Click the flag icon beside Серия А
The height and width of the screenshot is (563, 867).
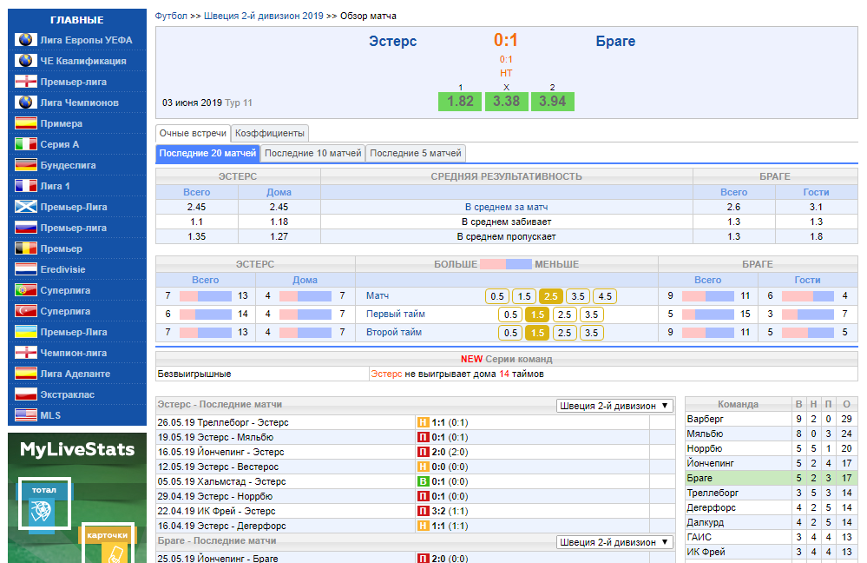(x=26, y=144)
